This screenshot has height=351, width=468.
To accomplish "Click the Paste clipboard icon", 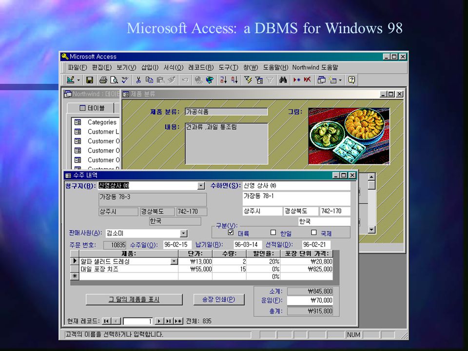I will click(x=160, y=80).
